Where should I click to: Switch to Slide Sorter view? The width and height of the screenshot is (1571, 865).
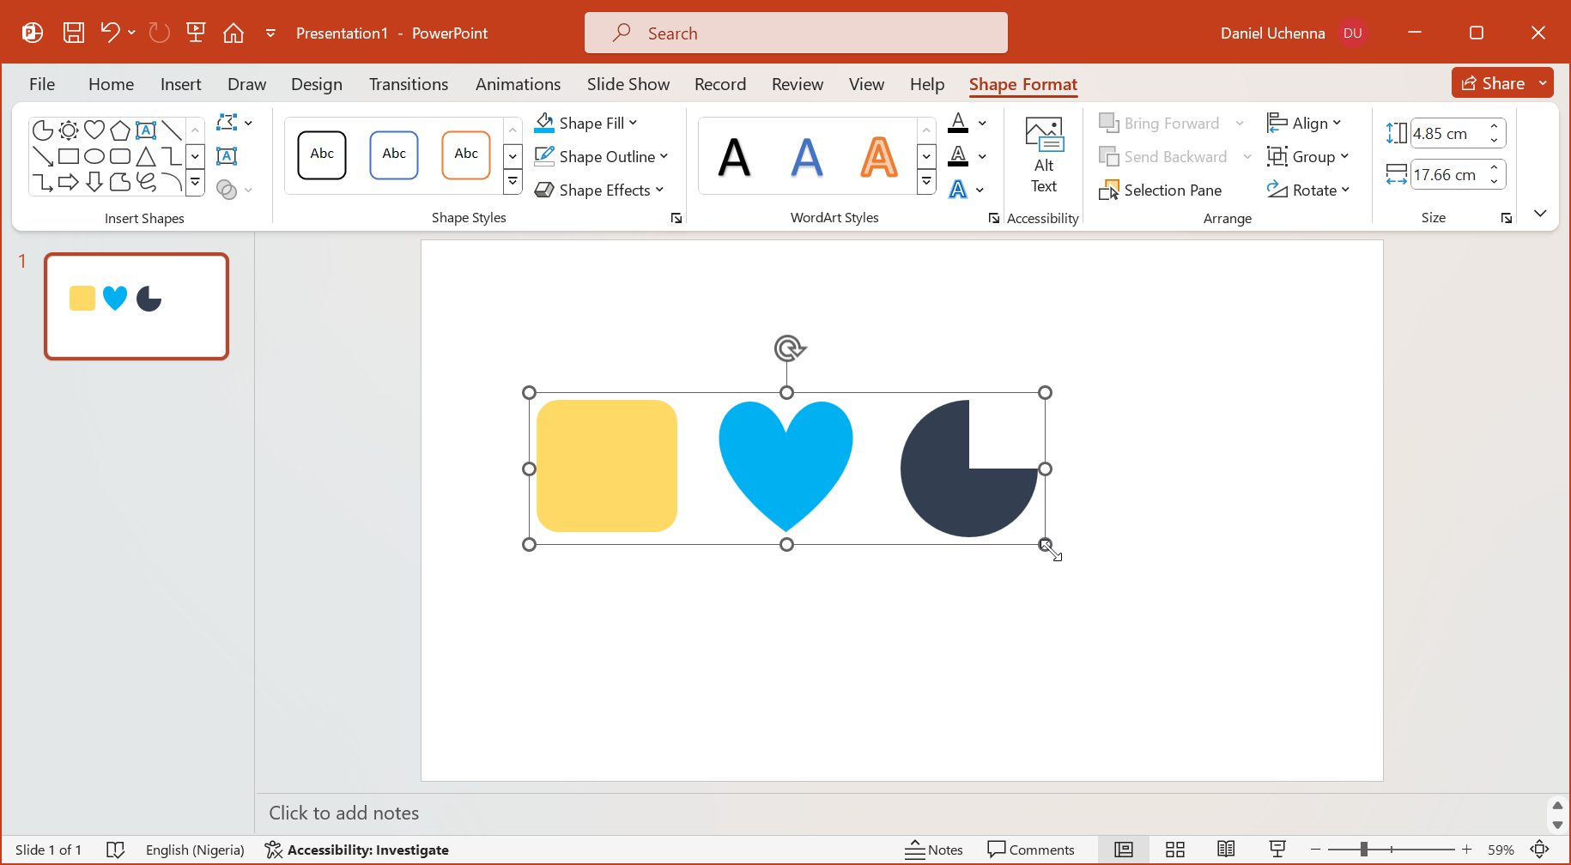[1174, 850]
